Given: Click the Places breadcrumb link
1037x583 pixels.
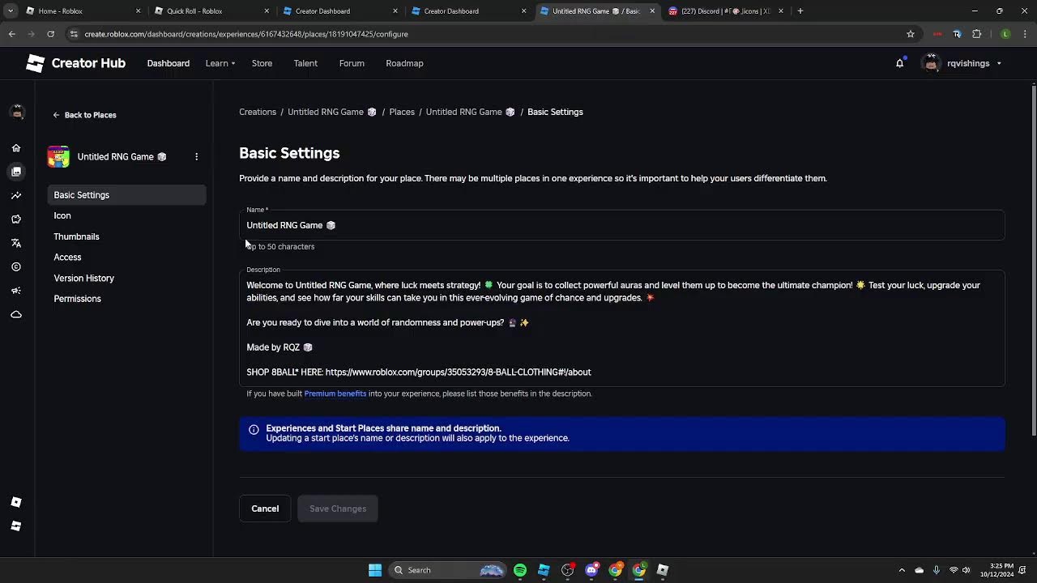Looking at the screenshot, I should pyautogui.click(x=402, y=112).
